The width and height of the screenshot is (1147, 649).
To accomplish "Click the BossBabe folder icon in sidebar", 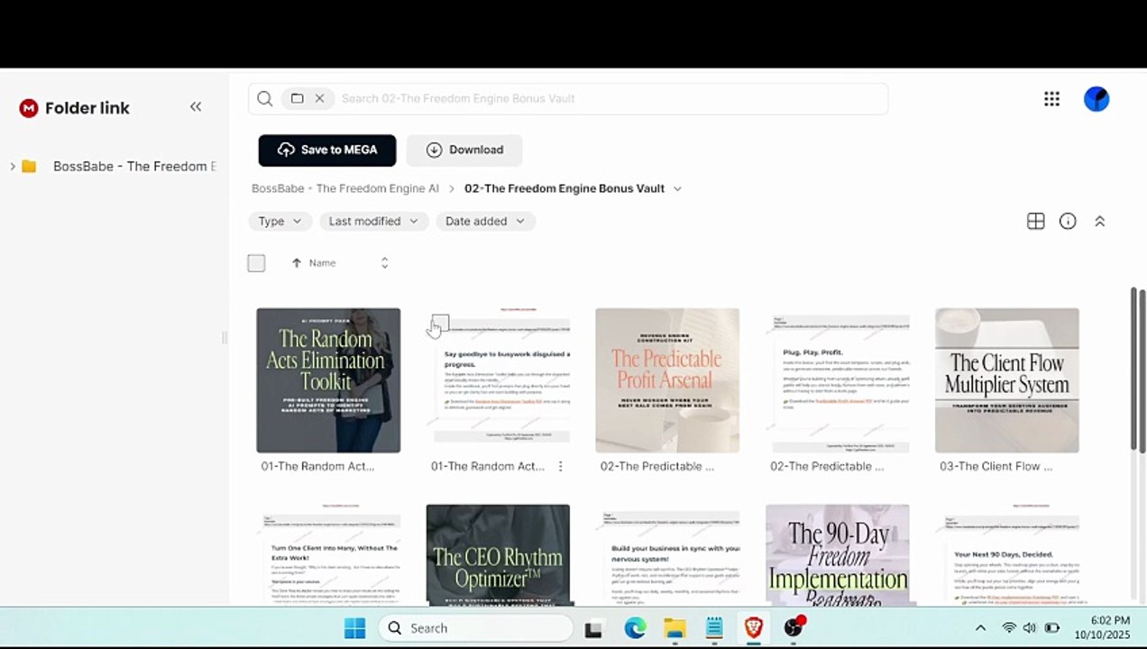I will click(x=29, y=167).
